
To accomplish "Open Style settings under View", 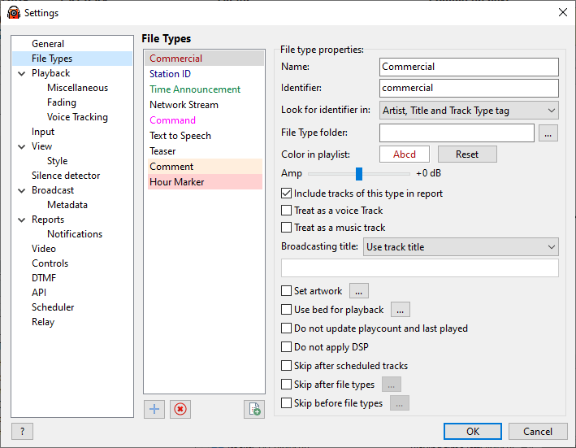I will coord(58,161).
